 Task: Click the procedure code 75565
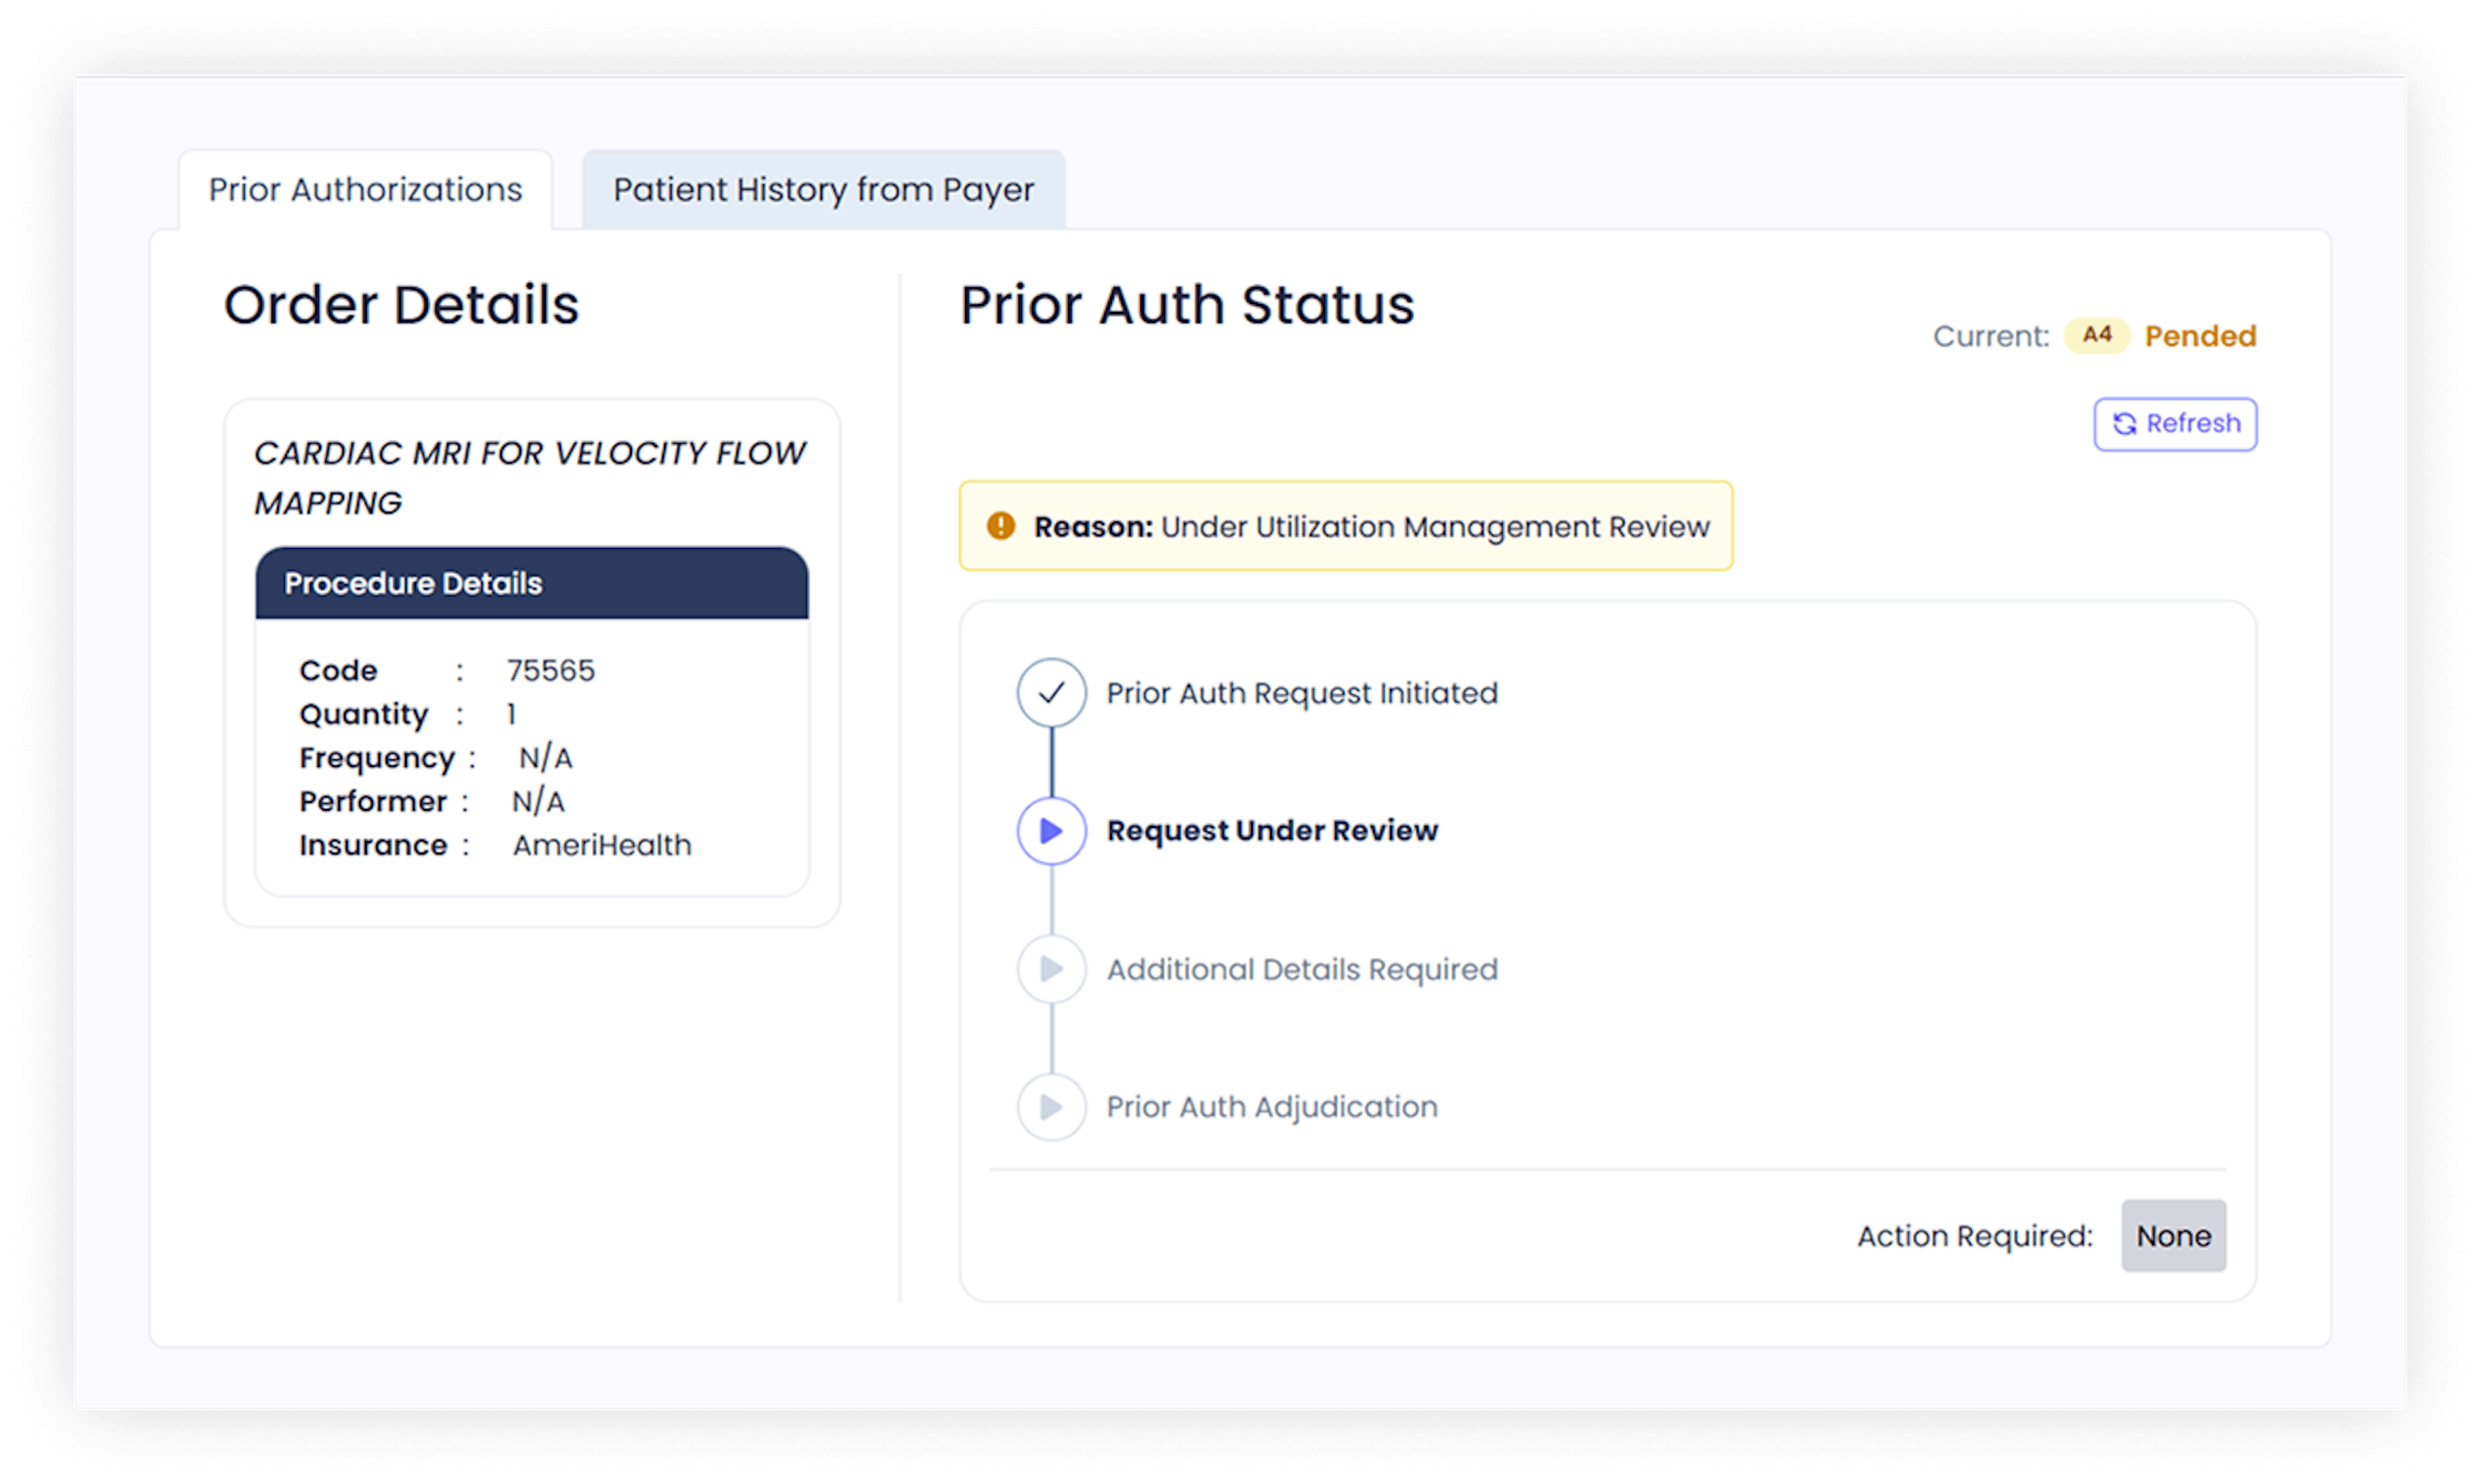(550, 670)
